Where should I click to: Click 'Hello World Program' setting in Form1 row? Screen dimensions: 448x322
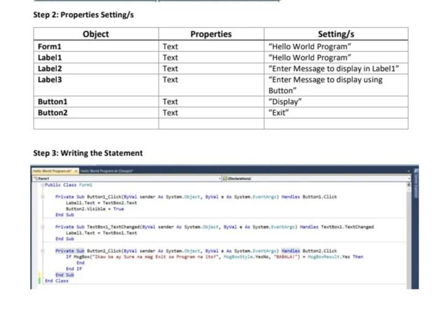309,47
